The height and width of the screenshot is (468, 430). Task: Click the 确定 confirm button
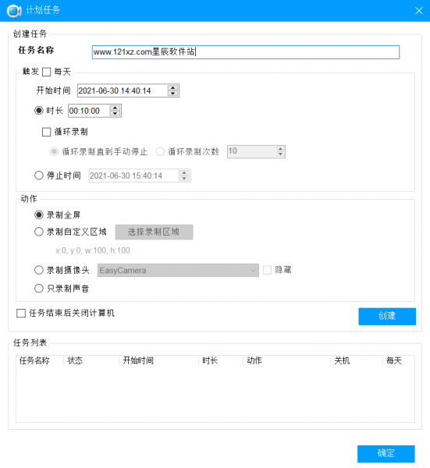(386, 454)
